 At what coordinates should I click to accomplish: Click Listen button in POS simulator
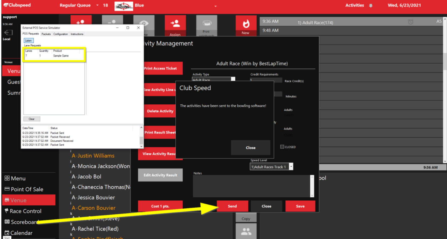[x=29, y=41]
